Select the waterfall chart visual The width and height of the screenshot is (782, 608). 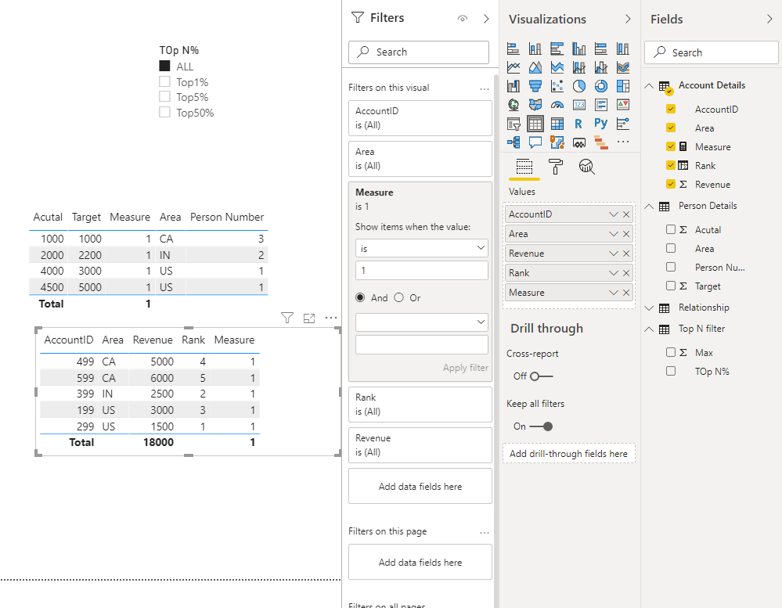coord(514,86)
